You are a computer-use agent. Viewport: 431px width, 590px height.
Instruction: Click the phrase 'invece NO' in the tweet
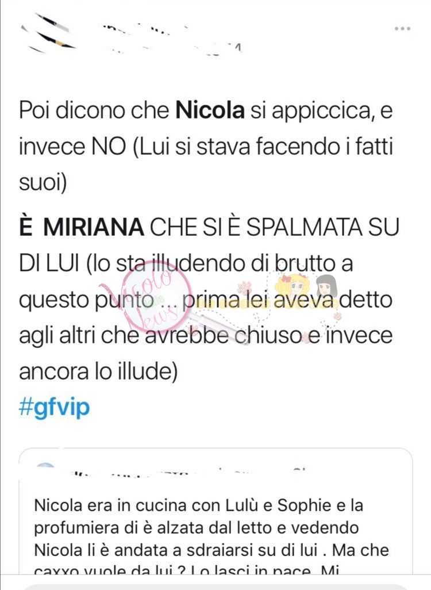click(x=72, y=147)
